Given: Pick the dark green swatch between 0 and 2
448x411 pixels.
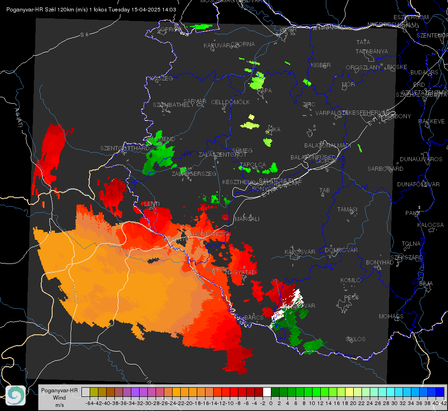Looking at the screenshot, I should coord(275,392).
